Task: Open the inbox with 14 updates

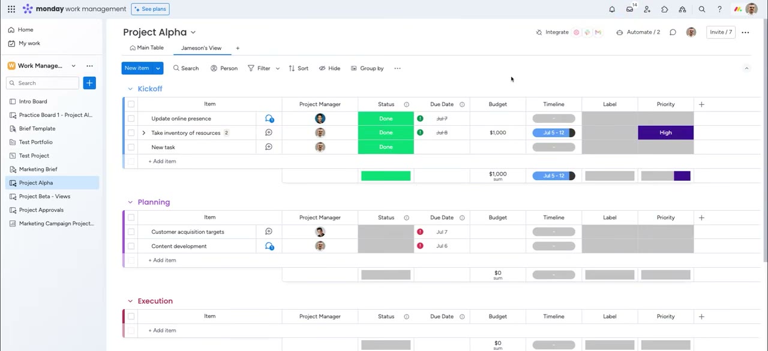Action: coord(630,9)
